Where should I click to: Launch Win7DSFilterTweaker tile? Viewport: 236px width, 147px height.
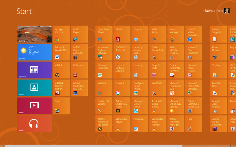[x=158, y=88]
